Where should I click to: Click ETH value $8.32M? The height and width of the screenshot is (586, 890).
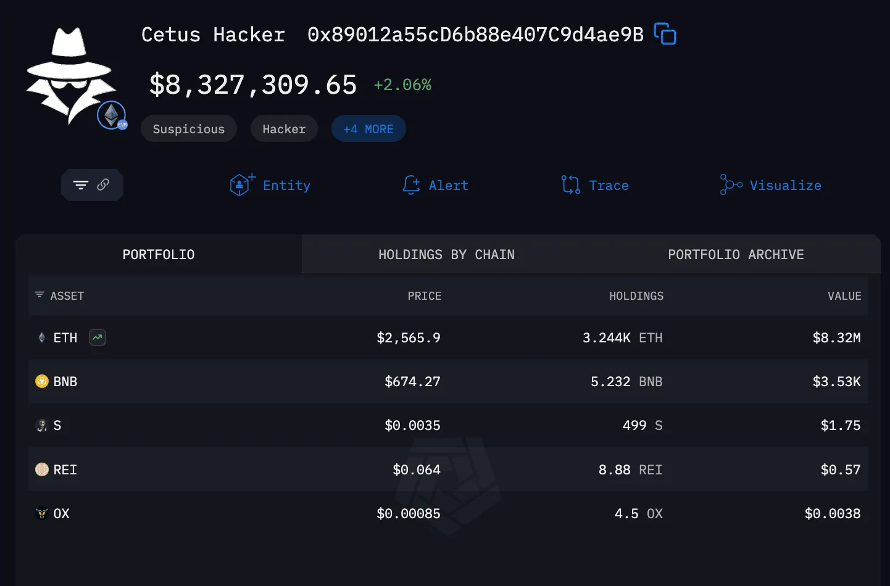836,337
